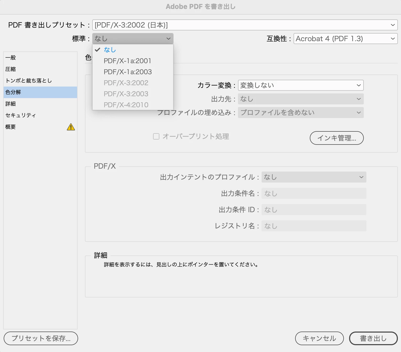Click the 書き出し button
Image resolution: width=401 pixels, height=352 pixels.
(373, 338)
